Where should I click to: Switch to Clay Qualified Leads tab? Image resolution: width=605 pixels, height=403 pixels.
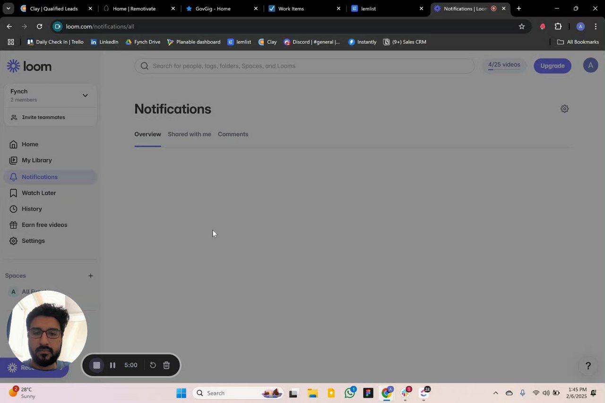click(54, 9)
